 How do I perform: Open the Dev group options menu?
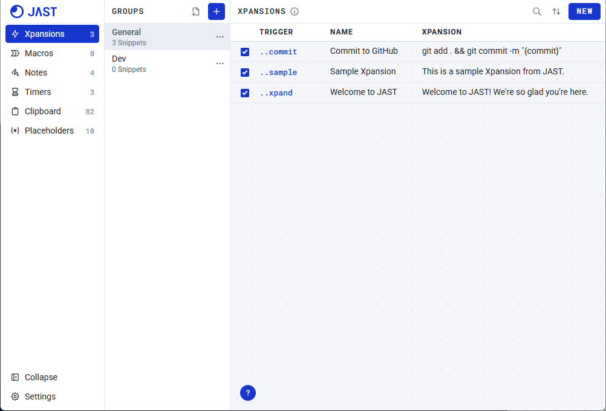pos(220,63)
